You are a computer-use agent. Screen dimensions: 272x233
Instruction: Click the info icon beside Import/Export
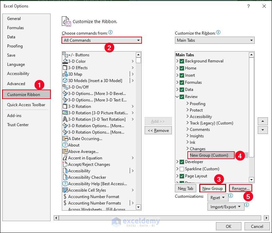point(247,205)
